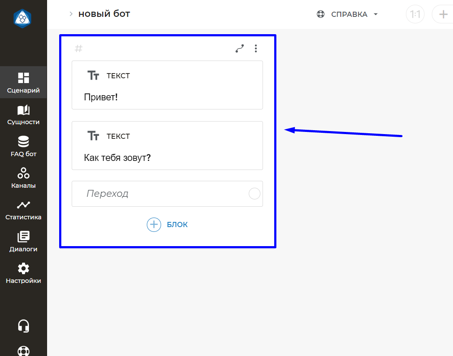Open the Сценарий section in sidebar

pyautogui.click(x=23, y=83)
